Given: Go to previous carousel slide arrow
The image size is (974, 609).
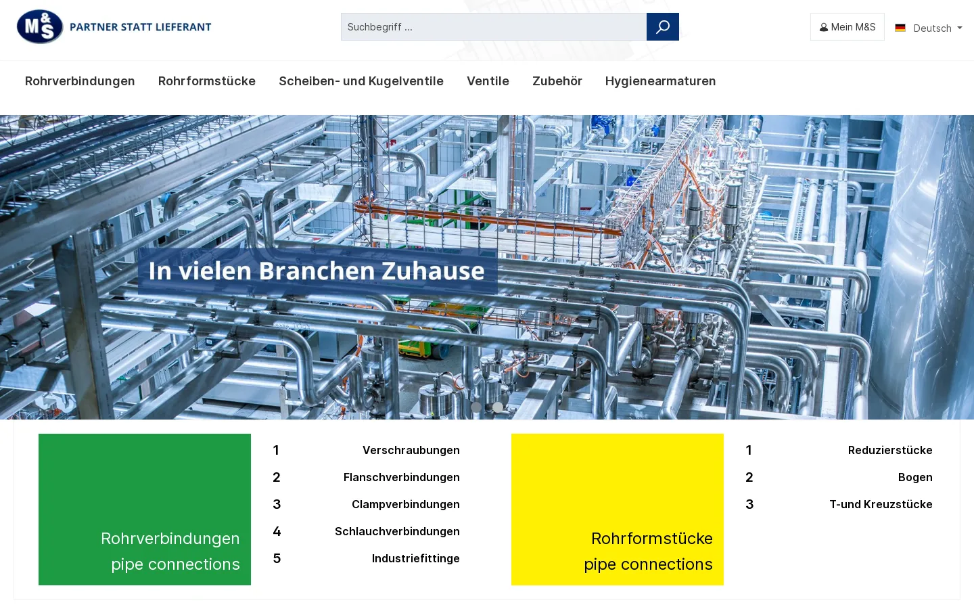Looking at the screenshot, I should (x=30, y=267).
